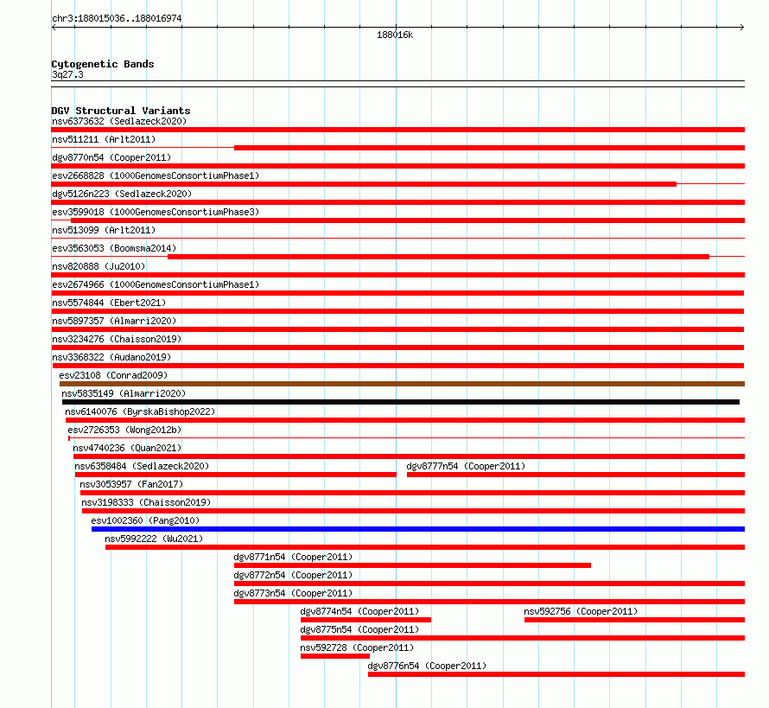Open esv1002360 (Pang2010) variant
This screenshot has height=708, width=769.
145,520
